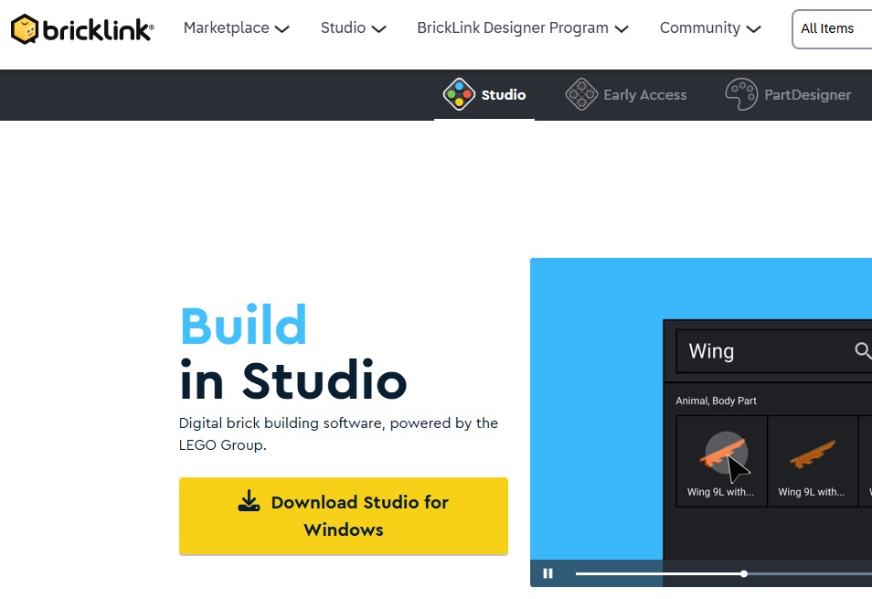Select the Studio tab in dark bar
The image size is (872, 599).
pyautogui.click(x=484, y=95)
